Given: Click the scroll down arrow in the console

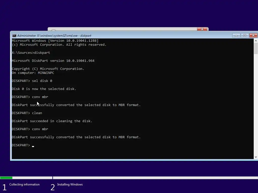Looking at the screenshot, I should (256, 157).
